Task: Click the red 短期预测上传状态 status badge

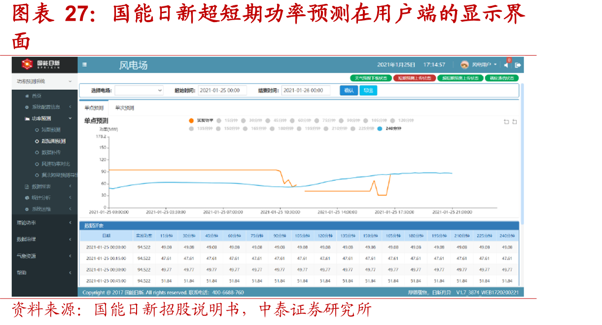Action: (415, 78)
